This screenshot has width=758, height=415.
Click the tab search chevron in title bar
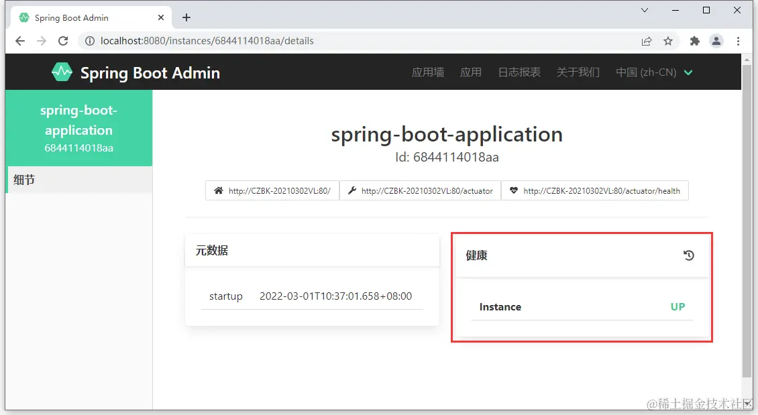(645, 10)
